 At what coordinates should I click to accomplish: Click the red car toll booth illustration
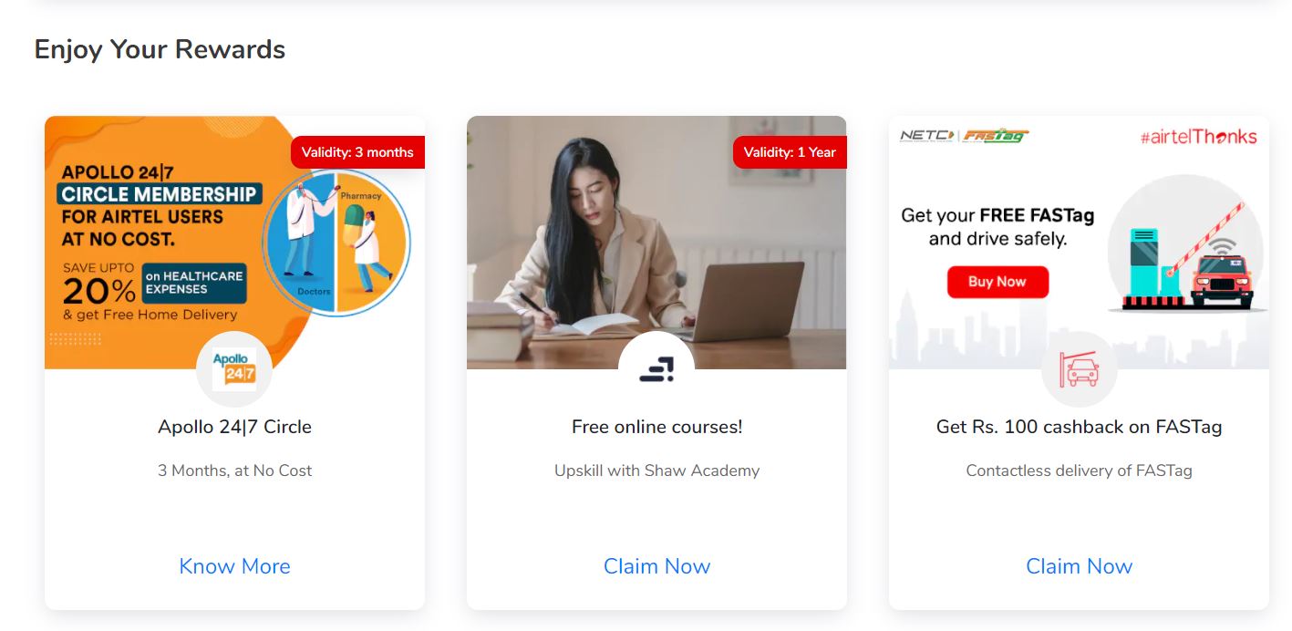pyautogui.click(x=1186, y=244)
